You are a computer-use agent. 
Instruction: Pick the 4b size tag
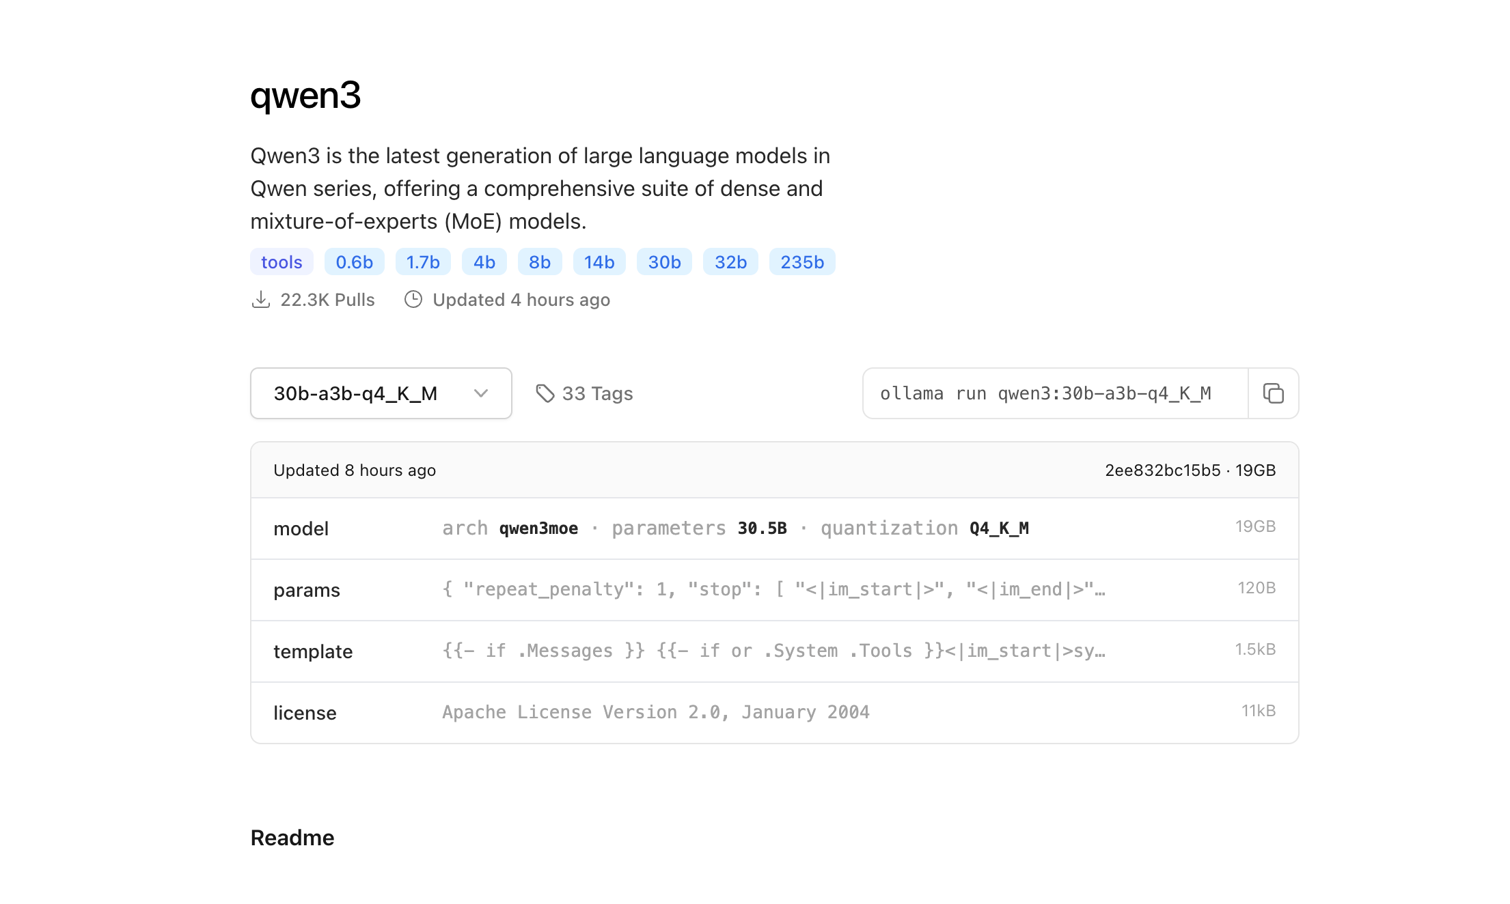tap(484, 262)
